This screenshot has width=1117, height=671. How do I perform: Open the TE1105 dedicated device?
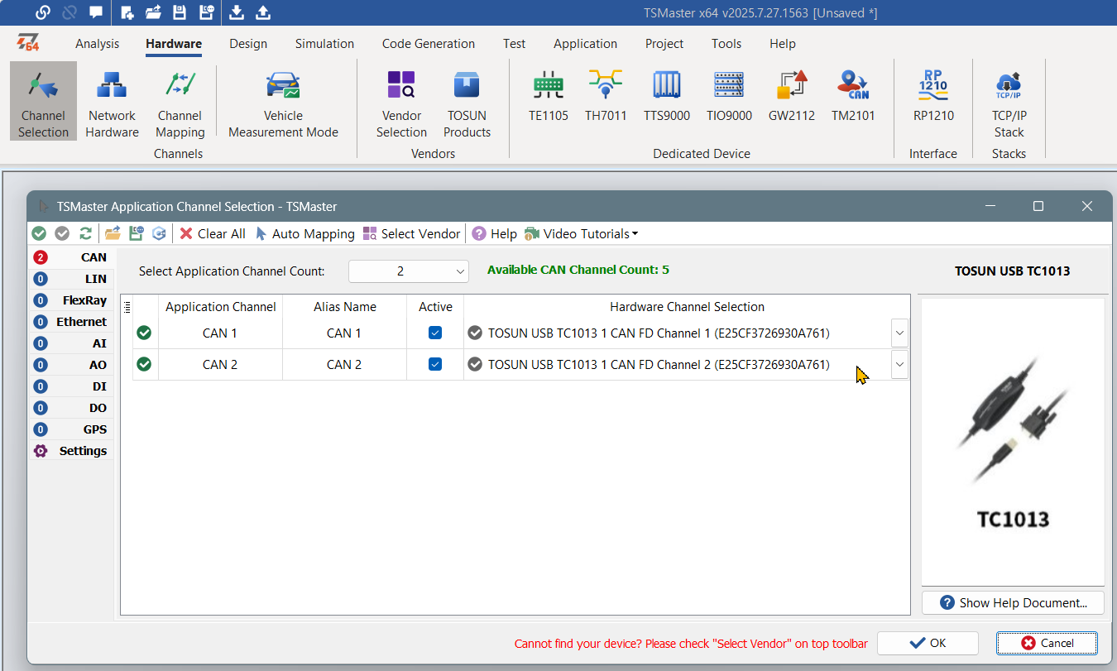coord(549,95)
